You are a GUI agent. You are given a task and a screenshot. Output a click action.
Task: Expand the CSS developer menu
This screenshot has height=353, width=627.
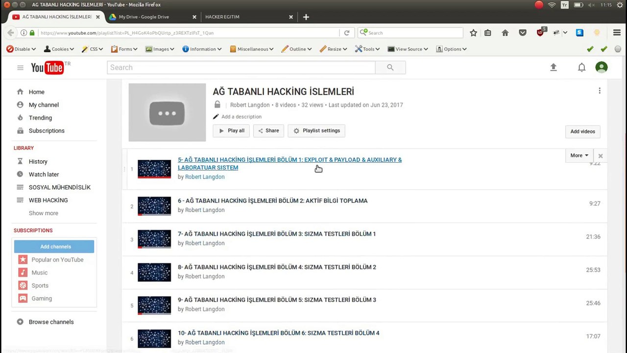(x=93, y=49)
